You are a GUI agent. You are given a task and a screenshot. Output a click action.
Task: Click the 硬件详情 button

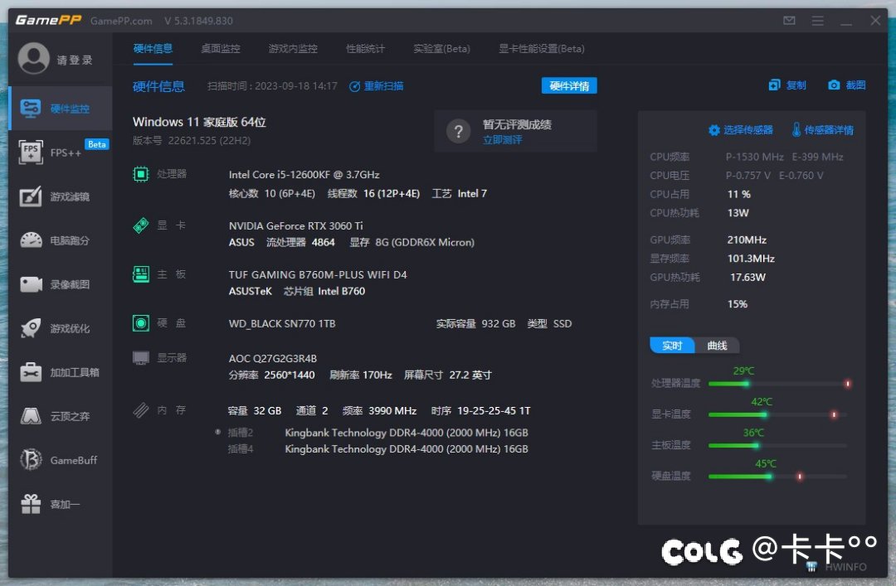click(x=569, y=85)
